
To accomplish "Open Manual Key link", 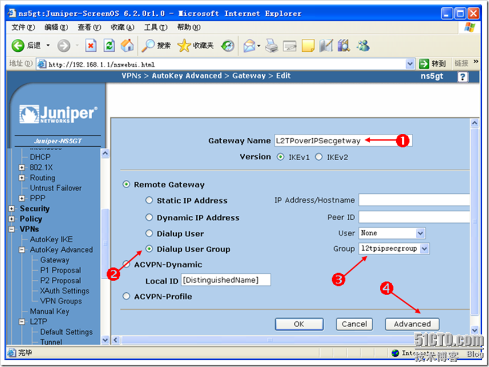I will coord(50,311).
